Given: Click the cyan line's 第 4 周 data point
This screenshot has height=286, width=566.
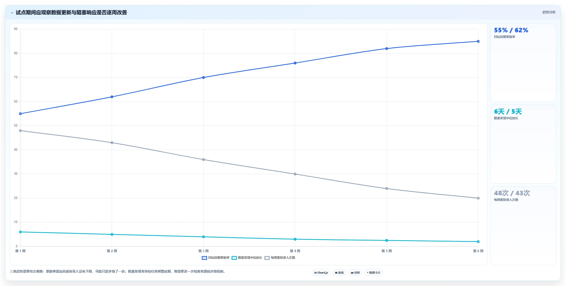Looking at the screenshot, I should (x=295, y=239).
